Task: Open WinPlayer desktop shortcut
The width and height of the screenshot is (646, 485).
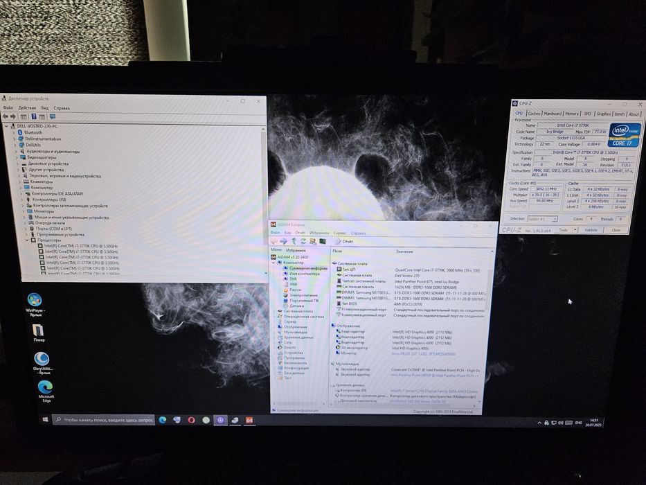Action: tap(35, 304)
